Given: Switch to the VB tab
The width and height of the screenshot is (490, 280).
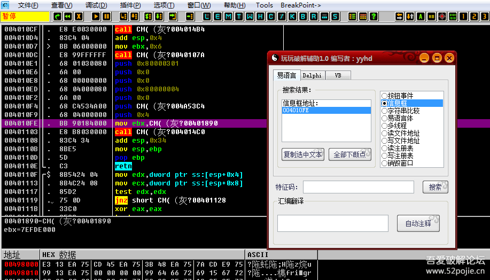Looking at the screenshot, I should [x=338, y=75].
